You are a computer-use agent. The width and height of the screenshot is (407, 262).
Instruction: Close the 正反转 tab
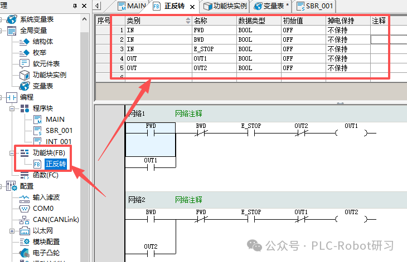(192, 7)
